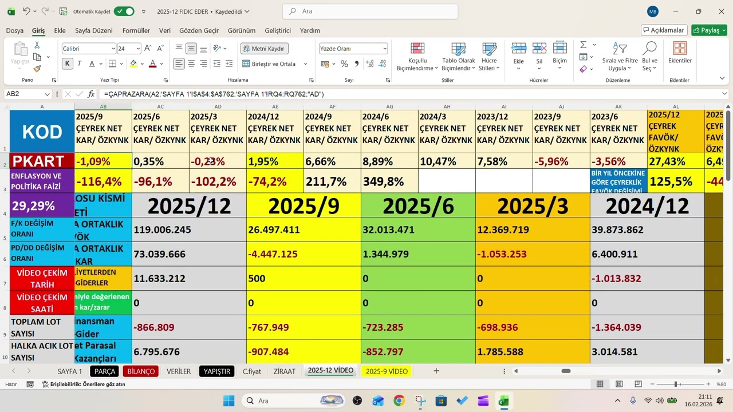Expand the formula bar chevron

[724, 94]
